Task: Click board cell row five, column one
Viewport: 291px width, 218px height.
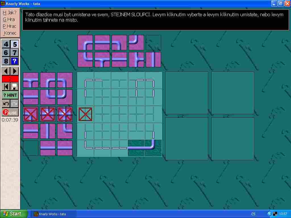Action: click(85, 148)
